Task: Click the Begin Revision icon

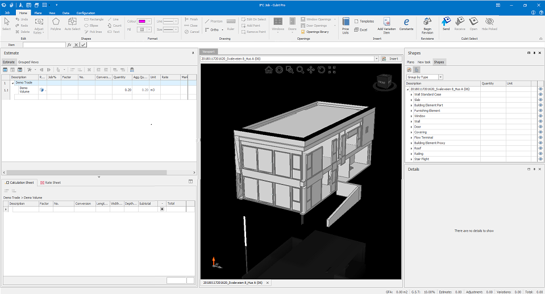Action: click(427, 26)
